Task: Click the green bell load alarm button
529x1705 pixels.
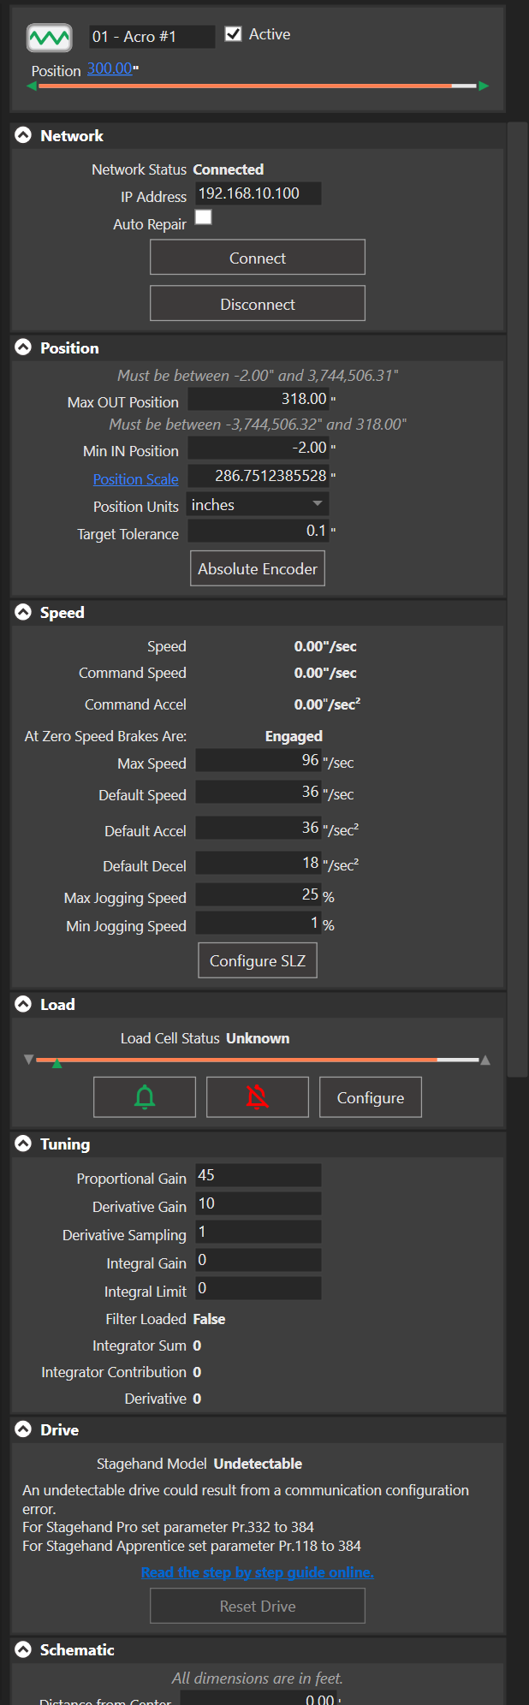Action: [145, 1096]
